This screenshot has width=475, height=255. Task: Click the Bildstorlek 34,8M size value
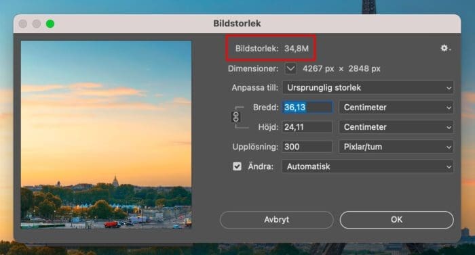[297, 48]
